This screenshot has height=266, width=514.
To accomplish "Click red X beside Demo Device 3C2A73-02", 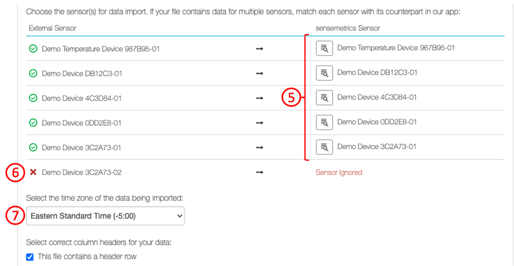I will point(33,172).
